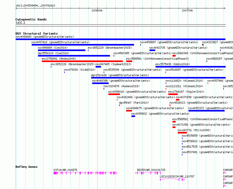Click the nsv4516897 variant label

pyautogui.click(x=194, y=70)
